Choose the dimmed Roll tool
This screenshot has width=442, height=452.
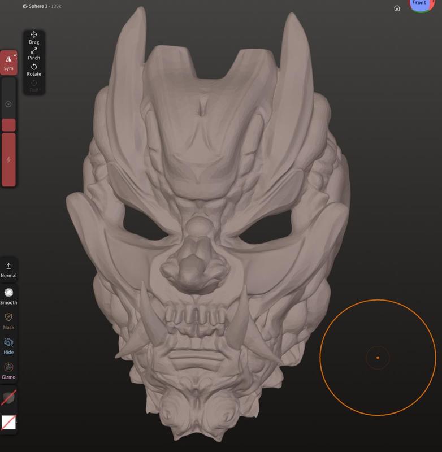[34, 86]
